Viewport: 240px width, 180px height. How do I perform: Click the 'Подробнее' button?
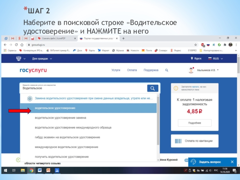(194, 123)
